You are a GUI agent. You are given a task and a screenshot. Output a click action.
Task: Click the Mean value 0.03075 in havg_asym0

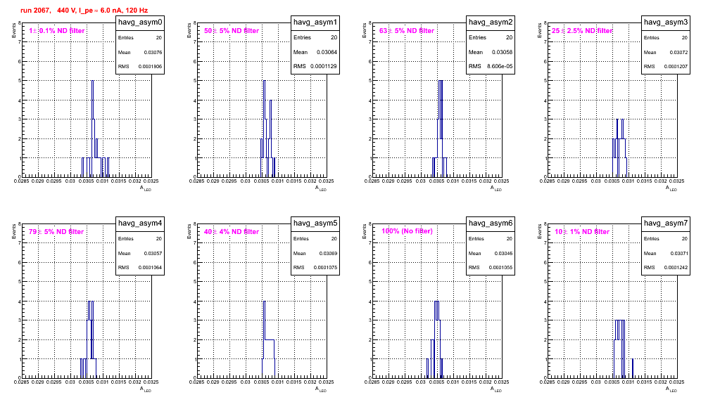point(153,52)
